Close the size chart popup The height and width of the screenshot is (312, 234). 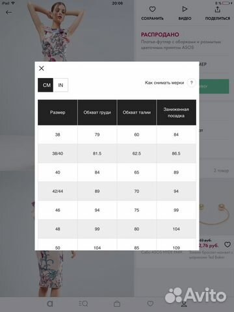click(x=42, y=68)
